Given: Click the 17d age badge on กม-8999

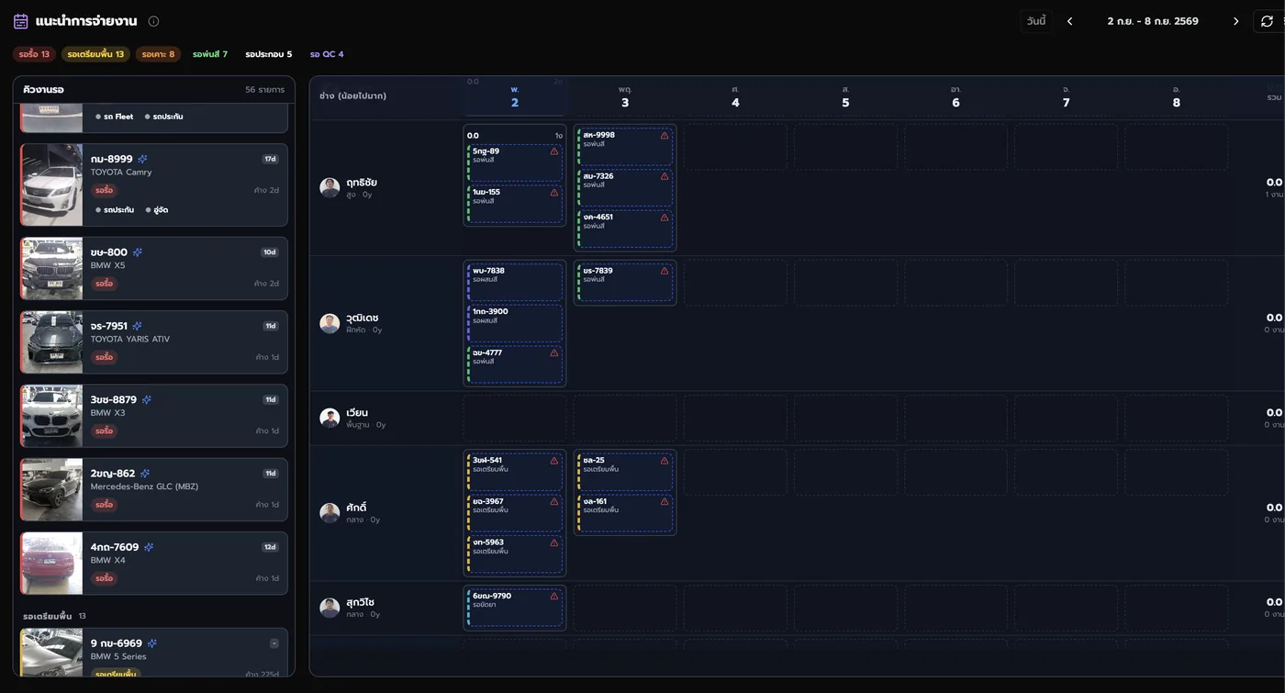Looking at the screenshot, I should 270,159.
